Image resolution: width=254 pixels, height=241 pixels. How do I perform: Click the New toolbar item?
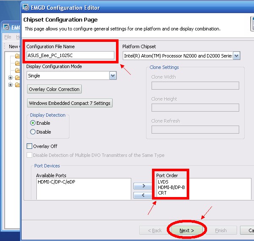pos(13,47)
